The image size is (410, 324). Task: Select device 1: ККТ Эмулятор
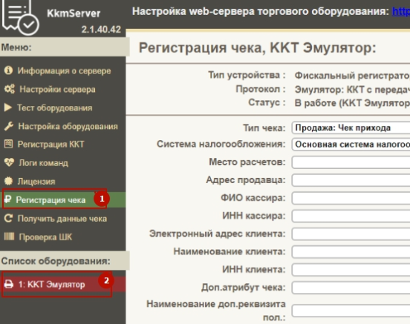(x=62, y=284)
